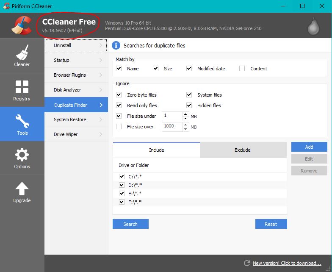332x272 pixels.
Task: Toggle Ignore Read only files
Action: (x=119, y=105)
